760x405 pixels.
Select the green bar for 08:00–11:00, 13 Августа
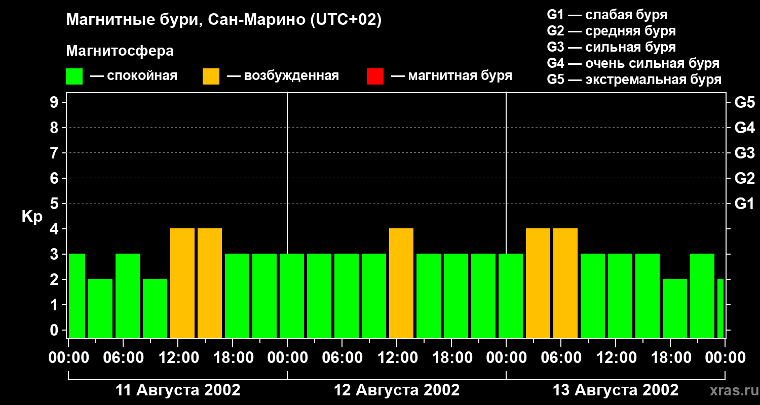pos(593,296)
